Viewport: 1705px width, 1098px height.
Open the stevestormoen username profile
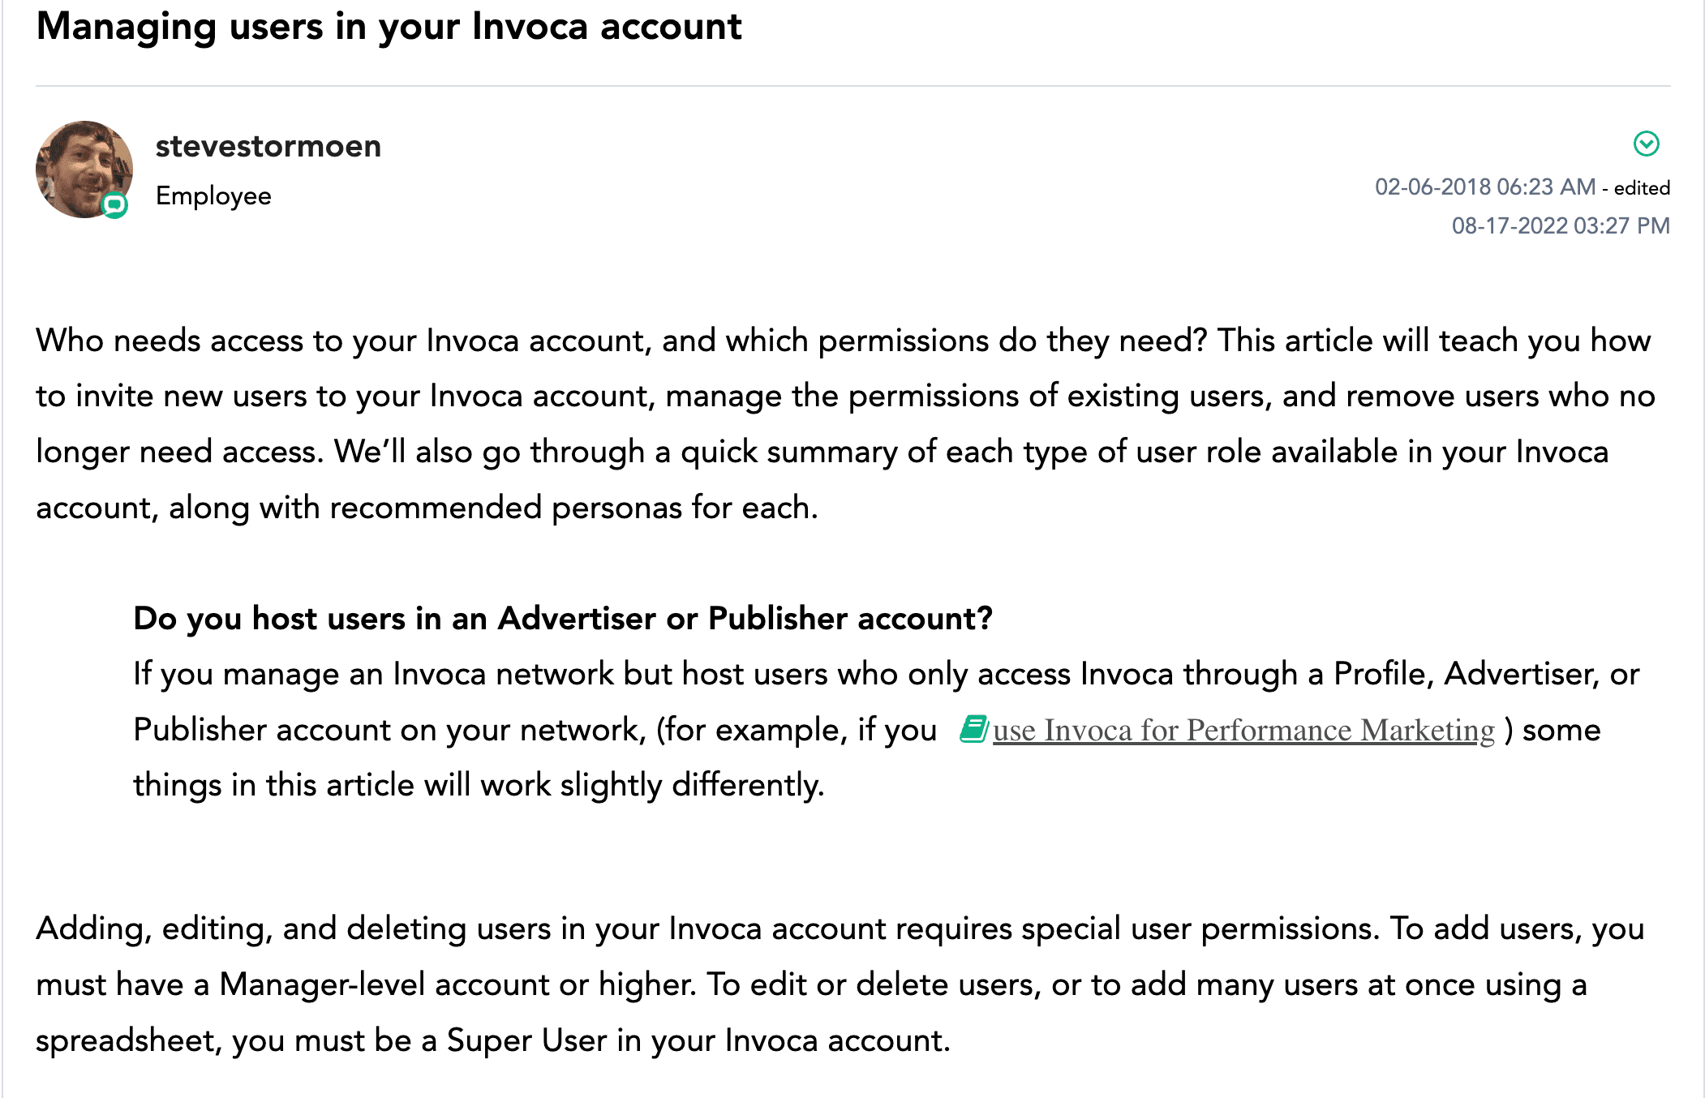point(268,146)
